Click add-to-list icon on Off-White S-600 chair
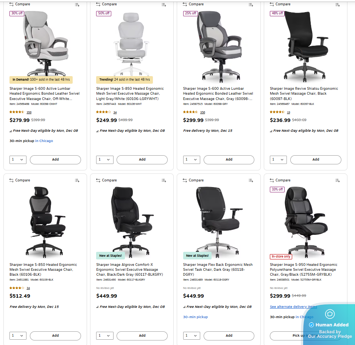The height and width of the screenshot is (345, 355). pyautogui.click(x=77, y=5)
